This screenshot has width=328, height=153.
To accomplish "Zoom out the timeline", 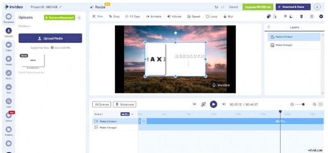I will click(x=292, y=104).
